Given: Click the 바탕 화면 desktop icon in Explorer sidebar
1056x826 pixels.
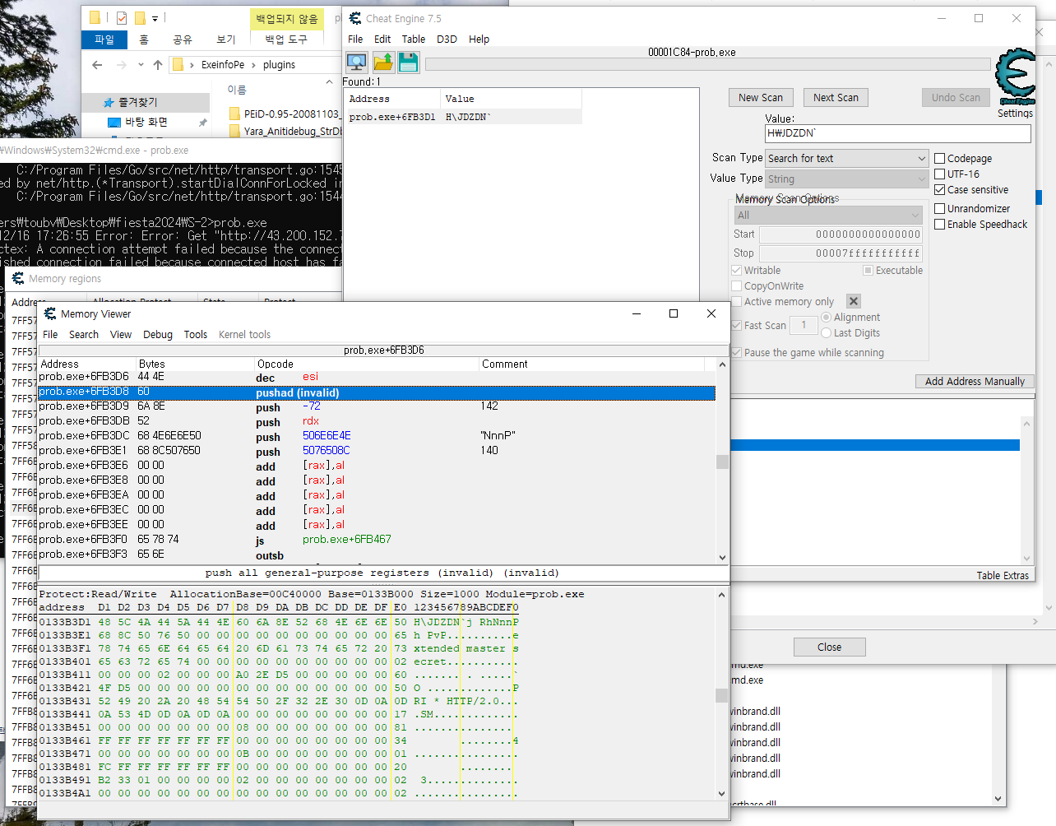Looking at the screenshot, I should click(x=114, y=122).
